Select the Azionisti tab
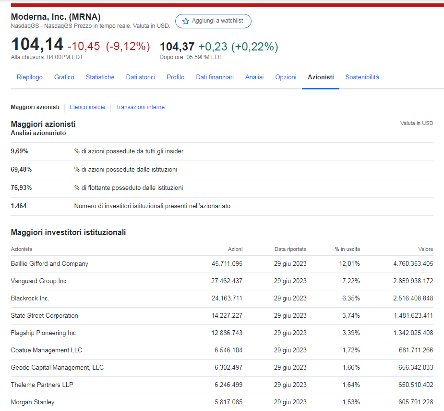Screen dimensions: 444x411 point(321,77)
